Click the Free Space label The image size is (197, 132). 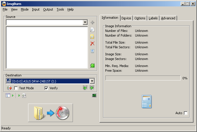(114, 71)
